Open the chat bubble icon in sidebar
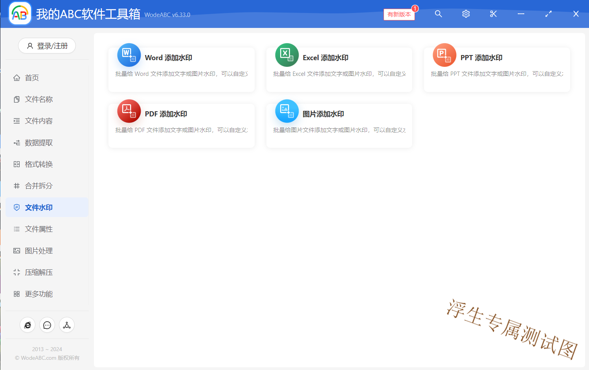The image size is (589, 370). coord(47,325)
